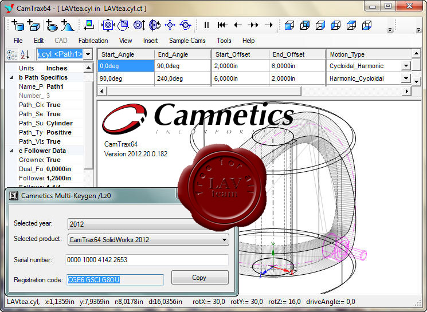Select the zoom window tool

coord(123,25)
